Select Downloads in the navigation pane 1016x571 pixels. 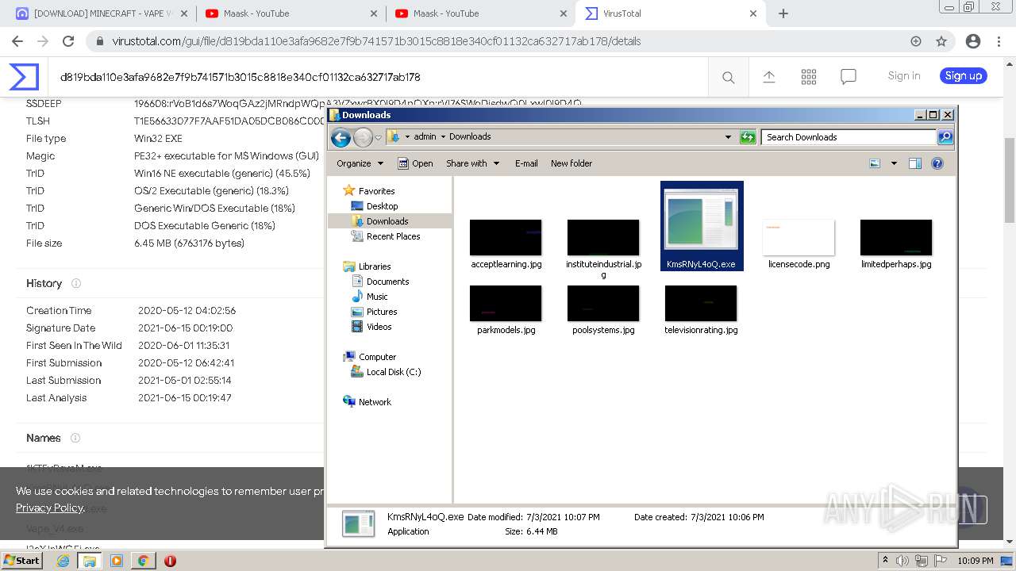[387, 221]
